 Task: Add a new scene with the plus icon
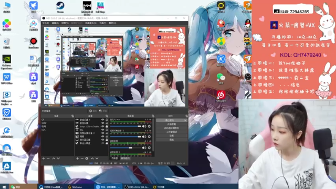[x=44, y=159]
